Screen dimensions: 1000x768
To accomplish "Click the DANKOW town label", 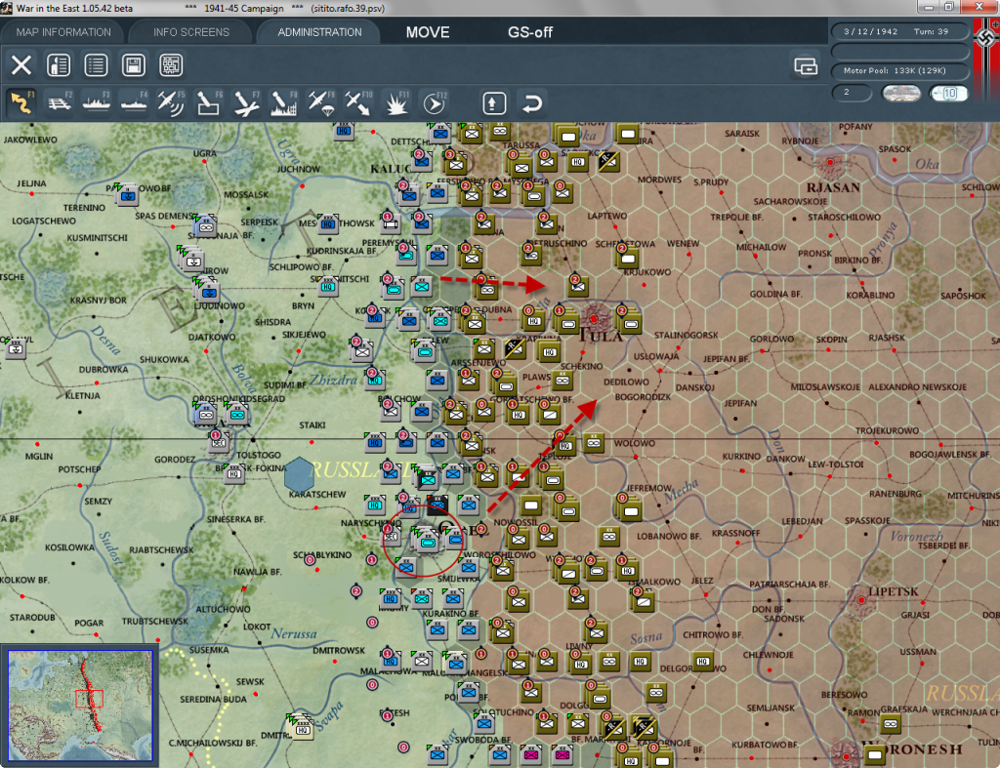I will (x=785, y=459).
